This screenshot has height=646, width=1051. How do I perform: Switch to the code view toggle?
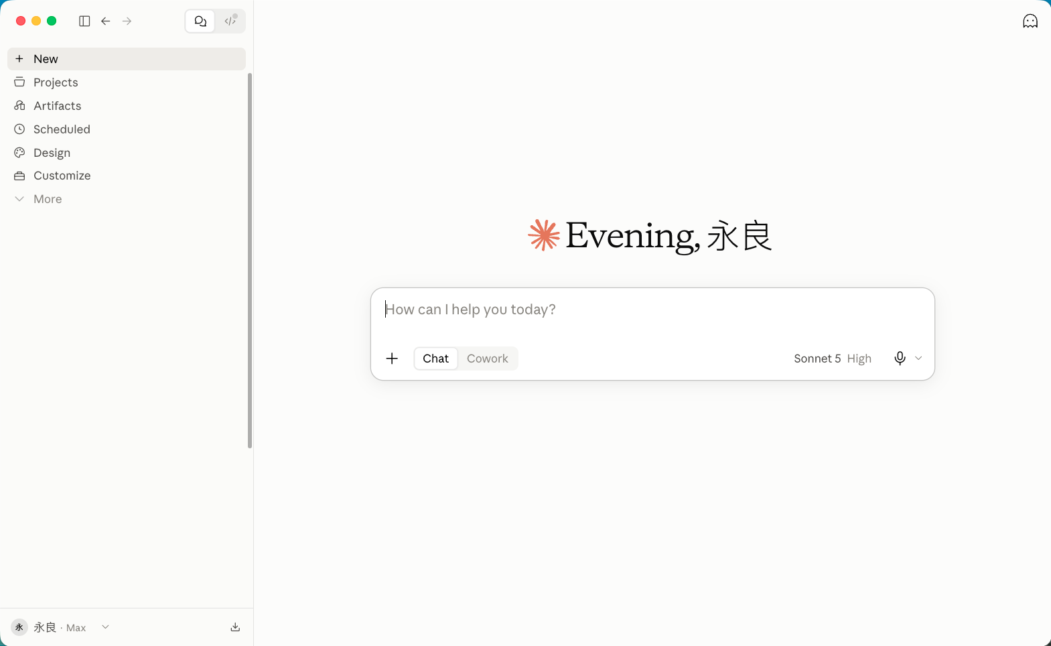[x=230, y=21]
